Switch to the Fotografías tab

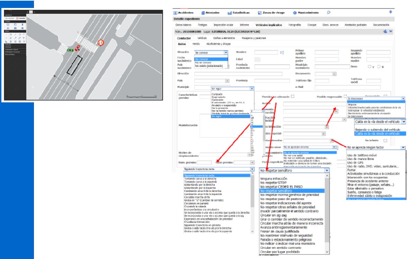pos(295,25)
